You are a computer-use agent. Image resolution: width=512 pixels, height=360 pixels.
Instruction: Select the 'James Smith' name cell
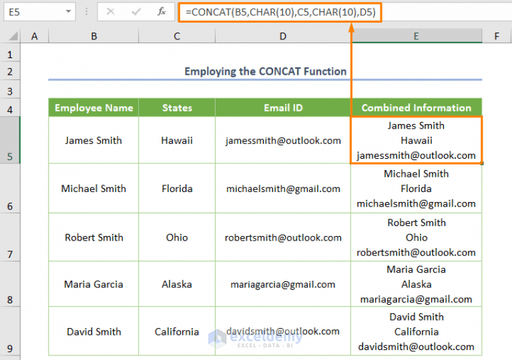pyautogui.click(x=93, y=140)
